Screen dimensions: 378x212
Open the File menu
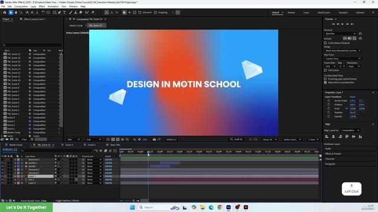click(3, 6)
